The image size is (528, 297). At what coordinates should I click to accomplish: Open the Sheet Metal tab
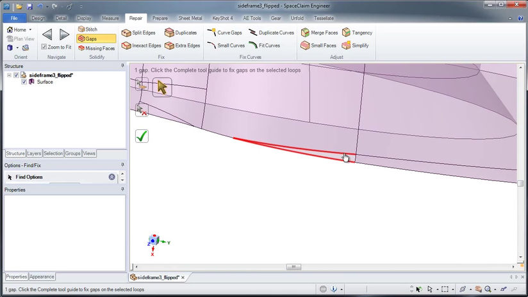190,18
